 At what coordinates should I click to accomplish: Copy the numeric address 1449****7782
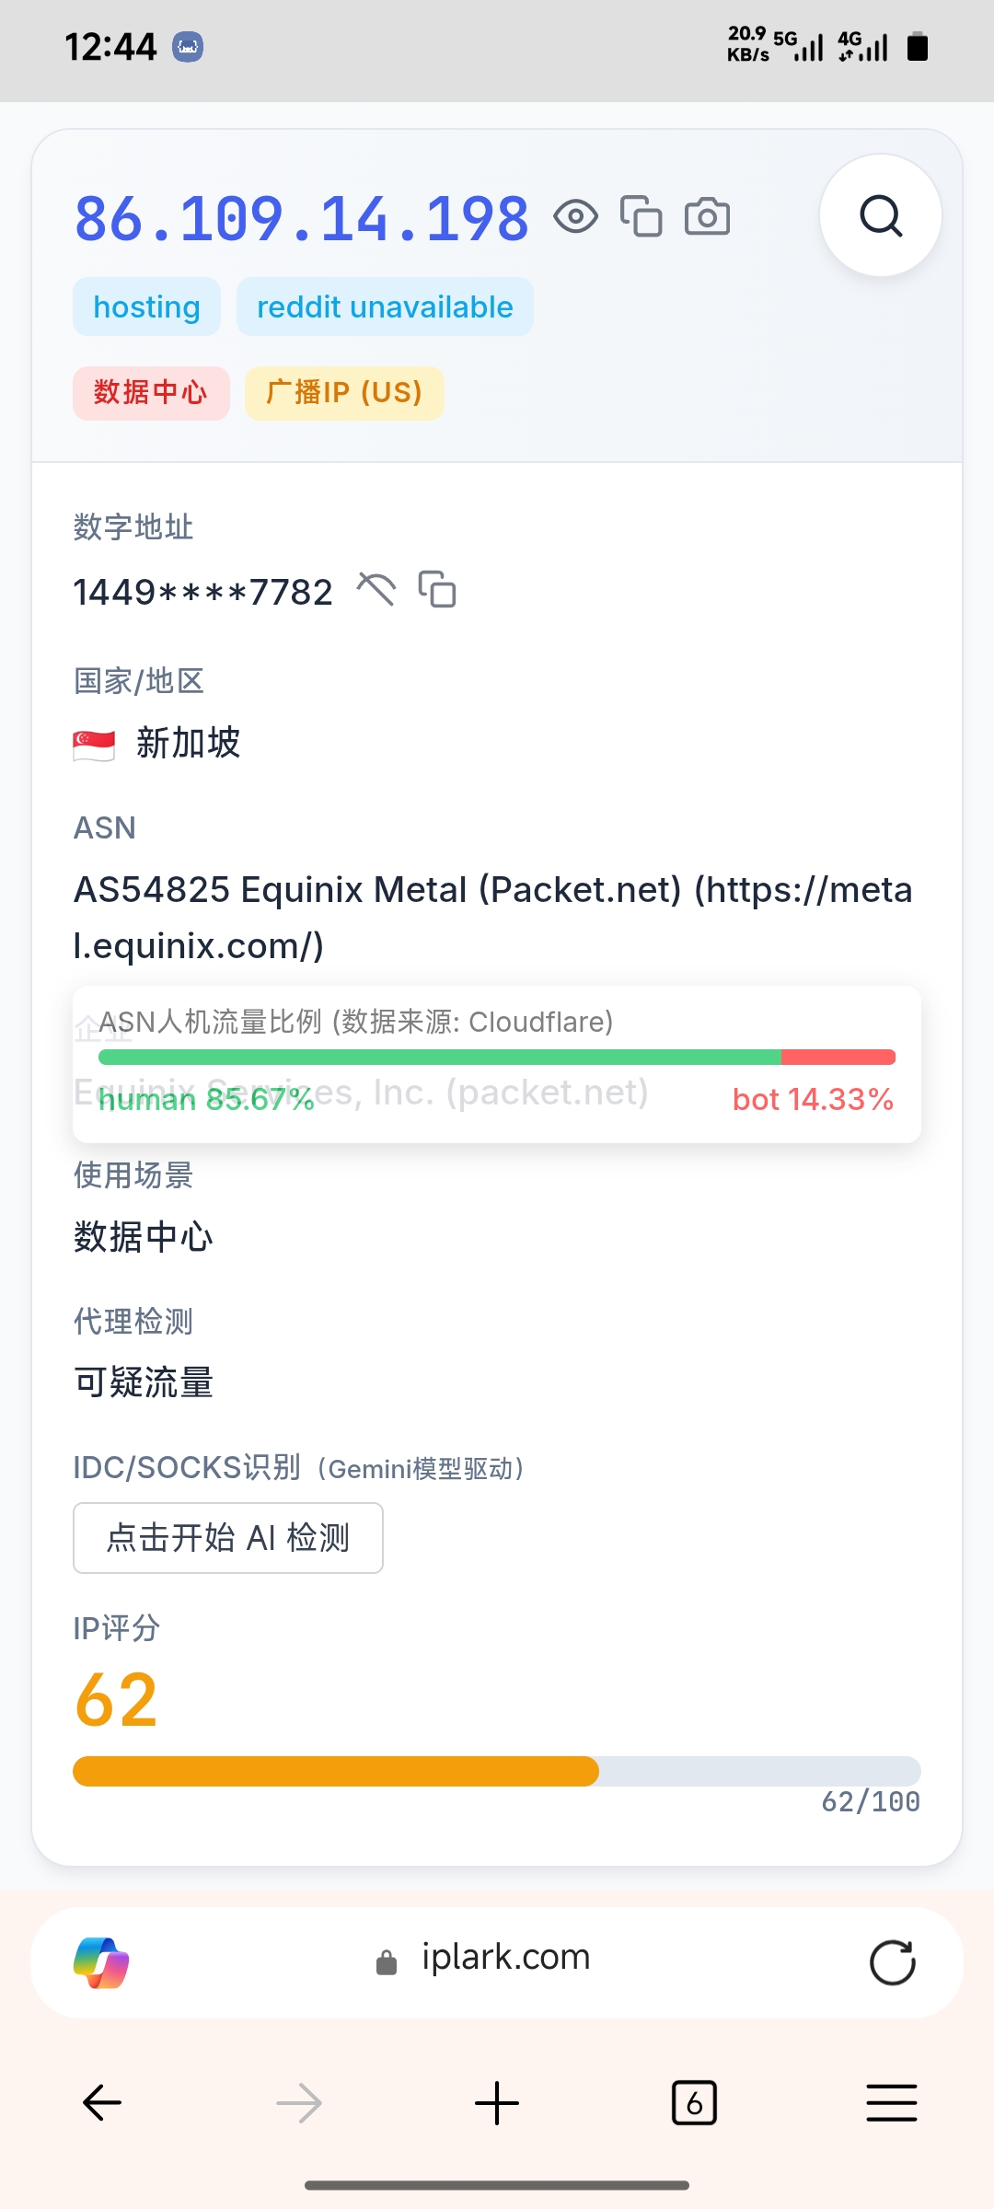click(437, 590)
